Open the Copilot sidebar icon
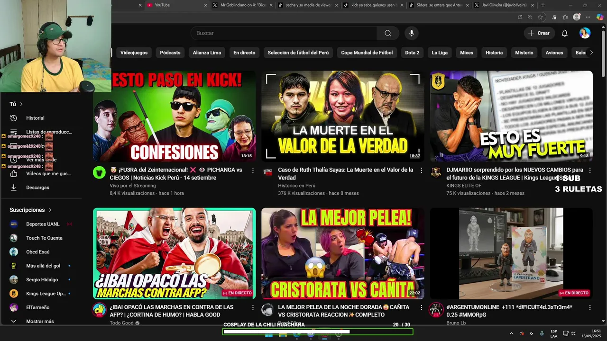The width and height of the screenshot is (607, 341). pos(600,17)
